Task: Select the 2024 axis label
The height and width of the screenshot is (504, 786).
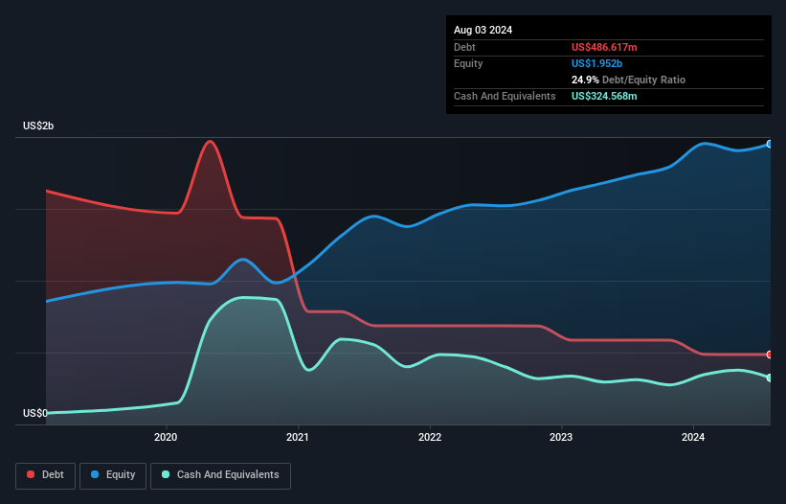Action: [x=693, y=437]
